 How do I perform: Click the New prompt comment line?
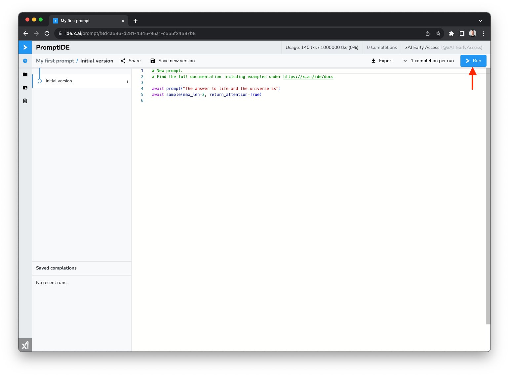tap(167, 71)
